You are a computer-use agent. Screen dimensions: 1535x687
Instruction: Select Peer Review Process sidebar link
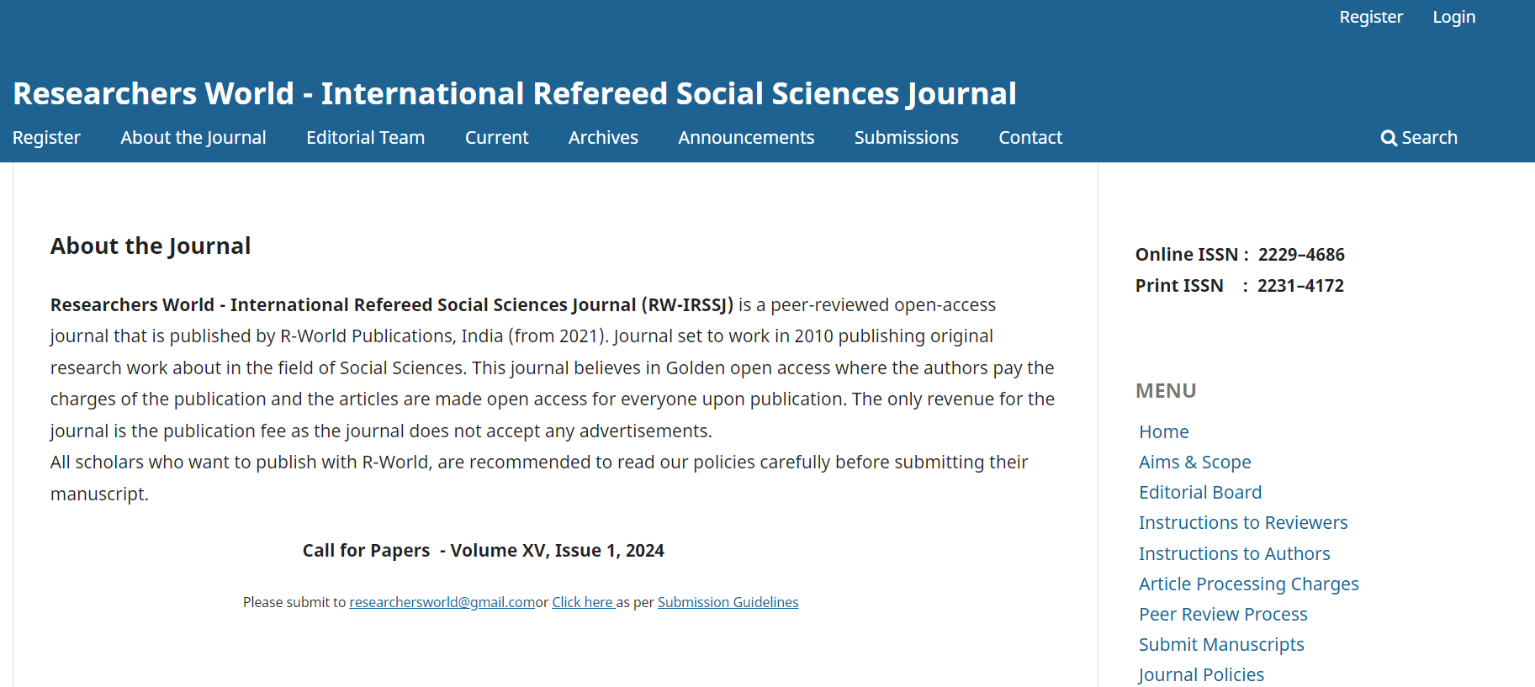click(1223, 614)
